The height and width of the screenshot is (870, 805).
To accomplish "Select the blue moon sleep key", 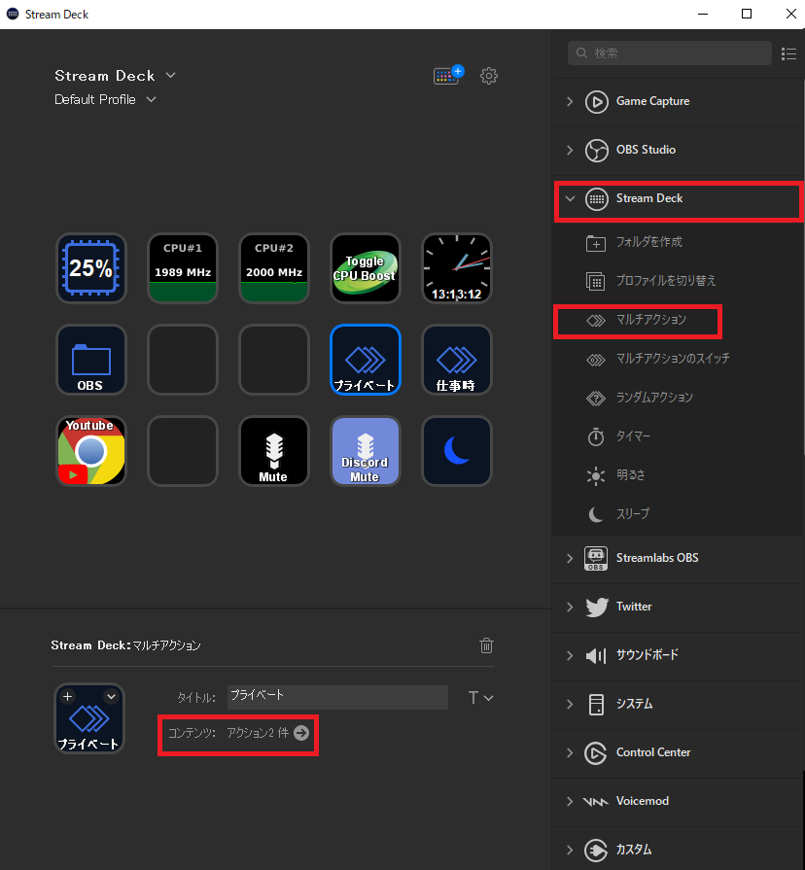I will coord(457,451).
